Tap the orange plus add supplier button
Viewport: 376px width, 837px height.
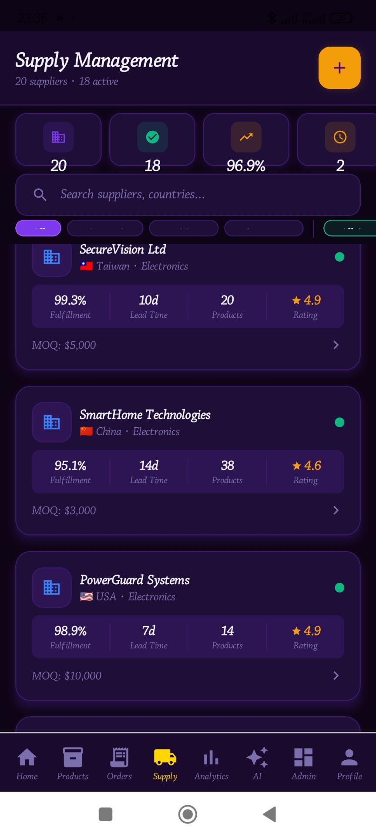pyautogui.click(x=339, y=68)
